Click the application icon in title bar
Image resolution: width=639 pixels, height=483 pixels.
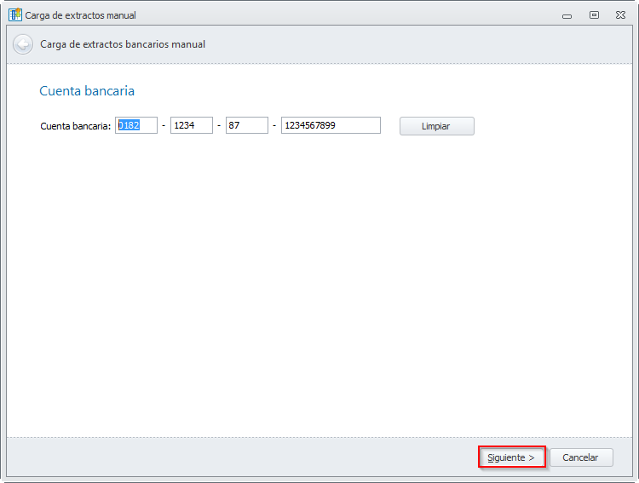tap(15, 14)
